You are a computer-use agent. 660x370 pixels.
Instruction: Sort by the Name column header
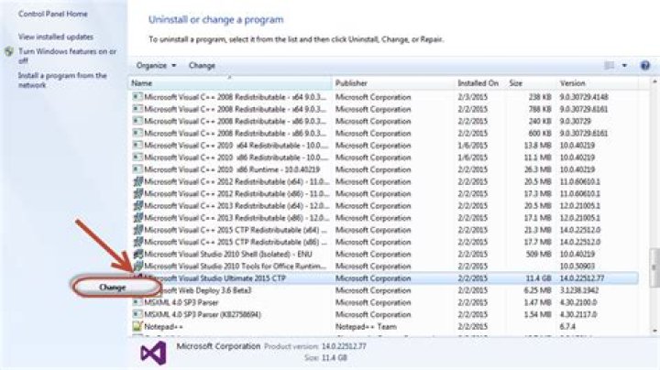(x=230, y=83)
